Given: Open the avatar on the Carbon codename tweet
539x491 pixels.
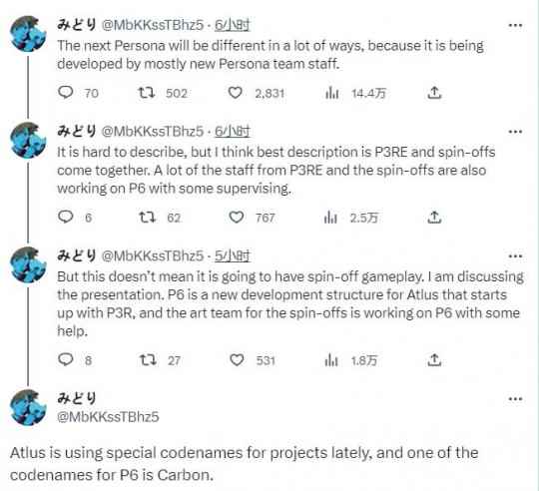Looking at the screenshot, I should [28, 407].
